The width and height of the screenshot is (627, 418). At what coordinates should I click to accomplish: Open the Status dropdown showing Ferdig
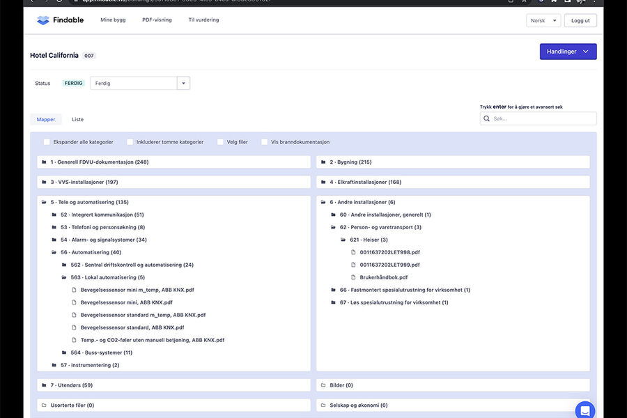click(x=183, y=84)
